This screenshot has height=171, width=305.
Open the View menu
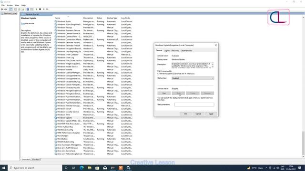17,5
